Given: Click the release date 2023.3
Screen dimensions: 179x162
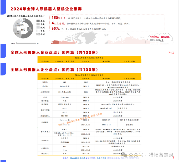Looking at the screenshot, I should (86, 104).
